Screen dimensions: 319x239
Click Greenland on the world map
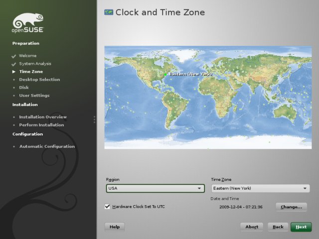point(184,54)
